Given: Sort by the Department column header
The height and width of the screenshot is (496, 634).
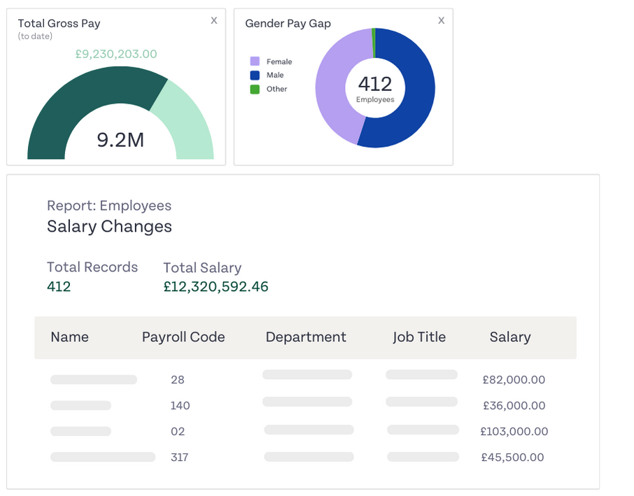Looking at the screenshot, I should [306, 337].
